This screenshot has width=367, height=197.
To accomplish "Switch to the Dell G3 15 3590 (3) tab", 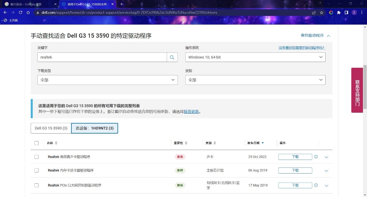I will (x=51, y=128).
